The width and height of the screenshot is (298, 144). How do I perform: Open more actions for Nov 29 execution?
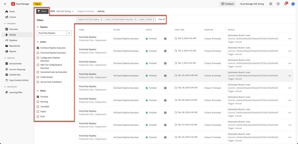(290, 88)
